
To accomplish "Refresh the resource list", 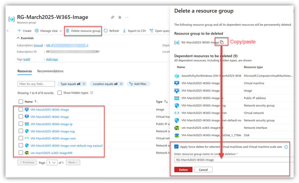I will click(x=111, y=31).
